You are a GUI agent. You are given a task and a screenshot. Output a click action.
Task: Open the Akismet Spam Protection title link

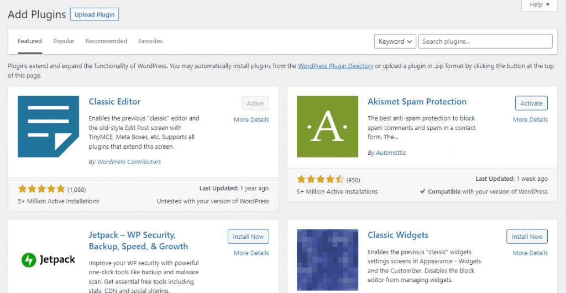coord(417,102)
